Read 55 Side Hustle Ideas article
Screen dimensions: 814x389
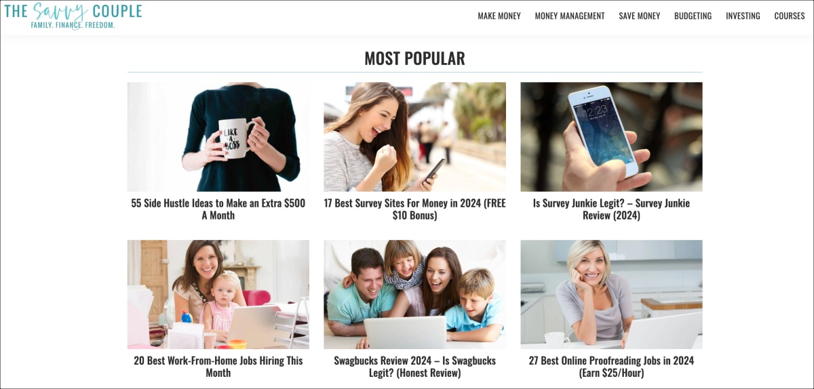tap(218, 209)
